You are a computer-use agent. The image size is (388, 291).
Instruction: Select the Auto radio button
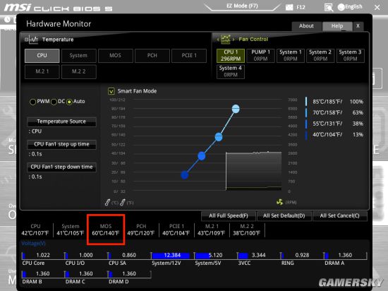69,102
